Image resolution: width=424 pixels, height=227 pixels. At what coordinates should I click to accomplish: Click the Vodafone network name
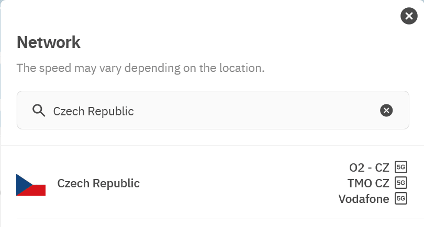(x=364, y=199)
